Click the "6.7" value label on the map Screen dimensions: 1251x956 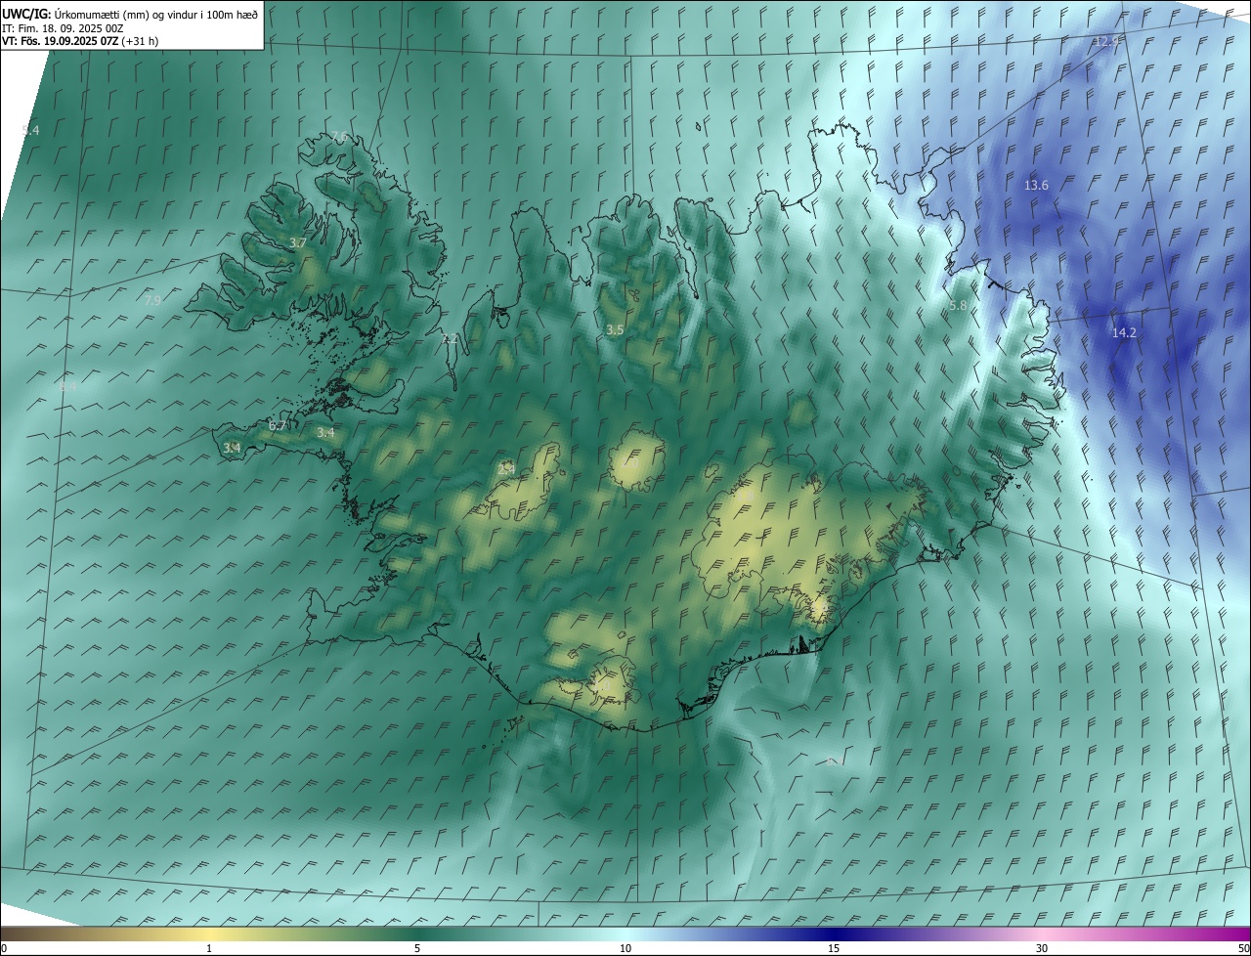click(x=278, y=425)
